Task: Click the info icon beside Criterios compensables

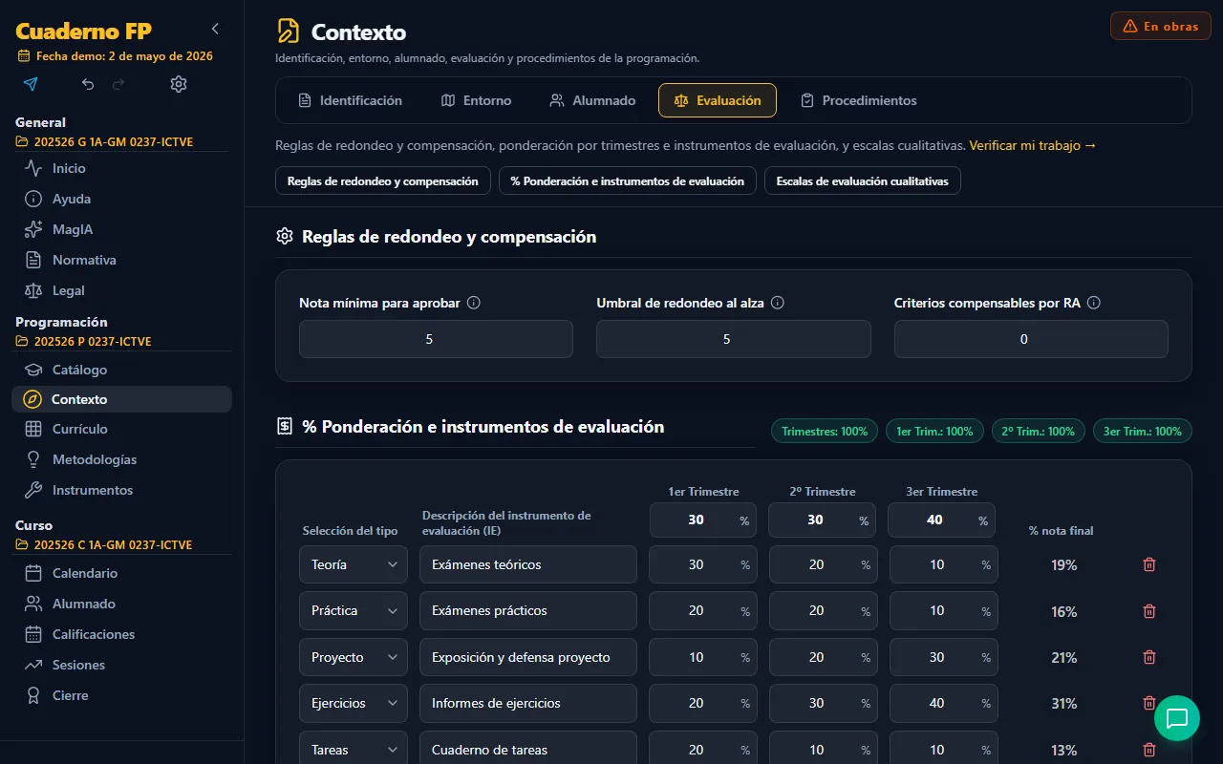Action: tap(1094, 303)
